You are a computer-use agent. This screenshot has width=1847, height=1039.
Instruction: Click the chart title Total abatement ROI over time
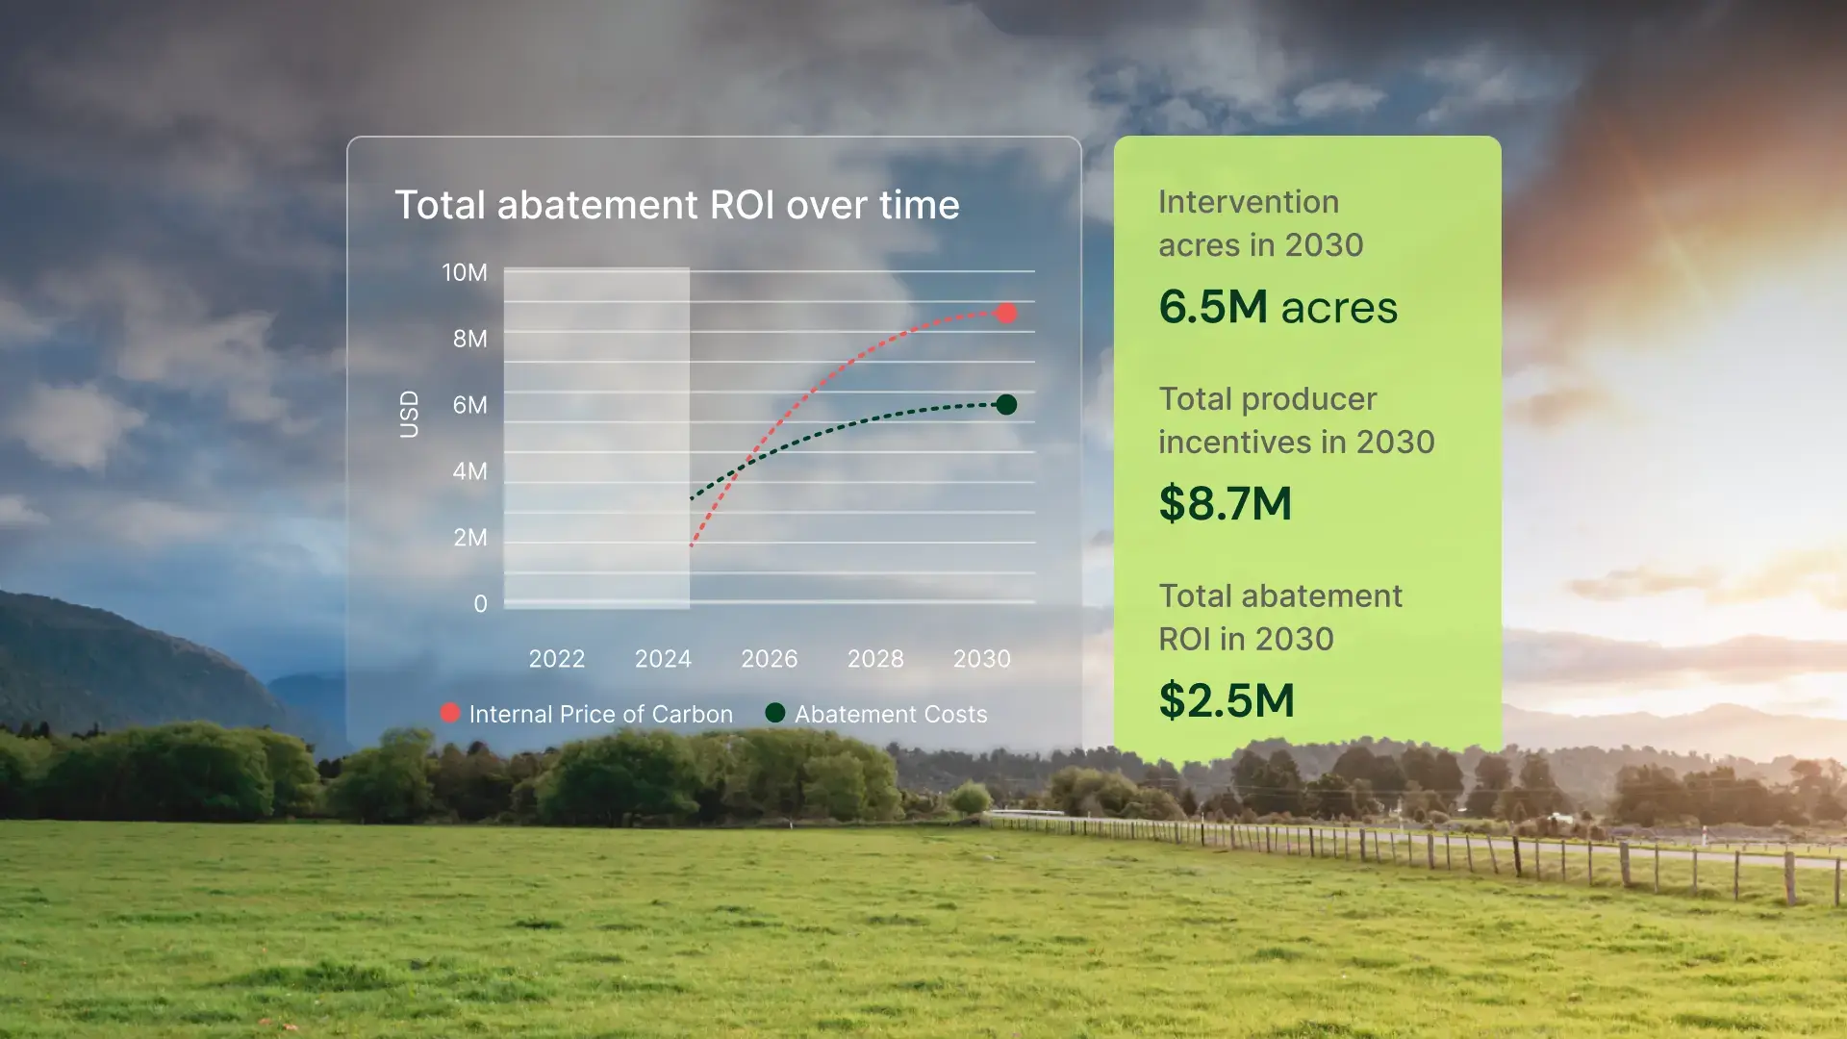pos(676,205)
